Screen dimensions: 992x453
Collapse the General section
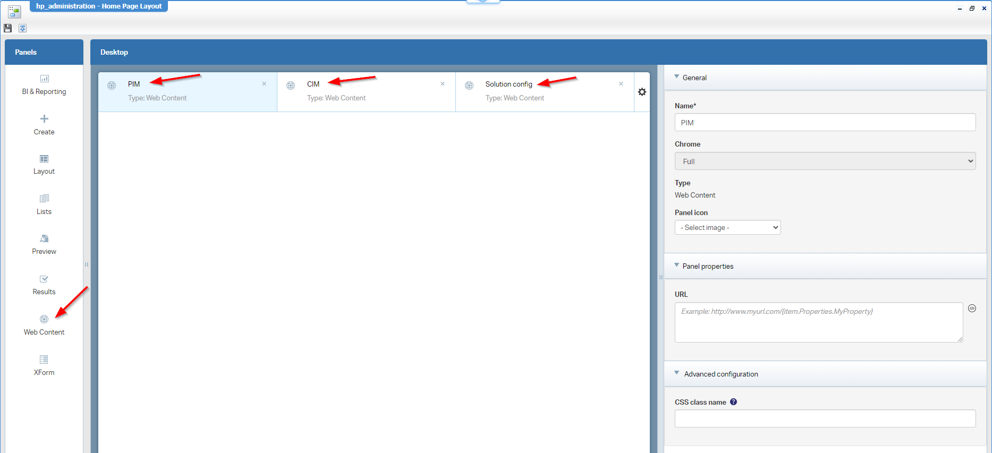pos(677,77)
